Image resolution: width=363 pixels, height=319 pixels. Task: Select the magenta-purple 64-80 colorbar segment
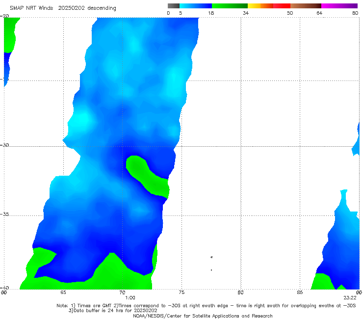click(x=339, y=6)
